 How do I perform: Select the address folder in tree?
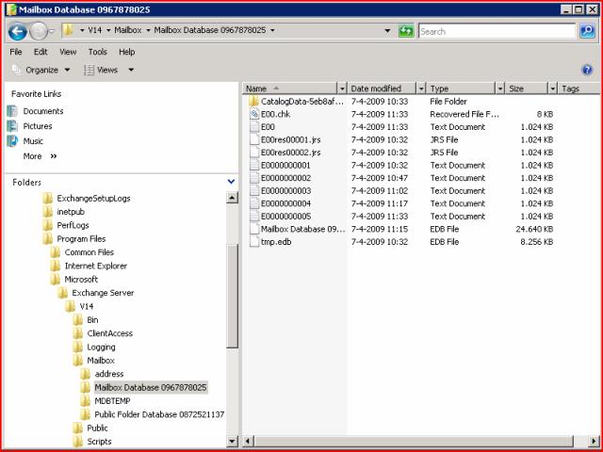pyautogui.click(x=109, y=374)
